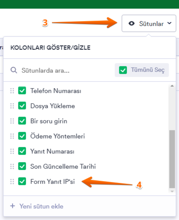
Task: Toggle the Form Yanıt IP'si checkbox
Action: tap(22, 181)
